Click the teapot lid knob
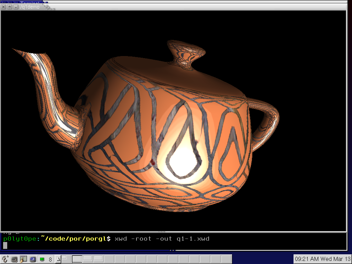This screenshot has width=352, height=264. 186,52
